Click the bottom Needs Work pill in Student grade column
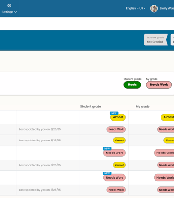 (116, 190)
